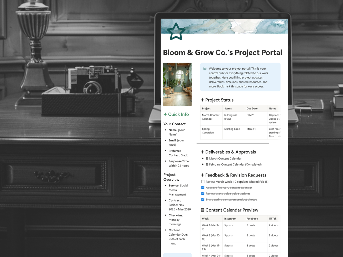This screenshot has height=257, width=343.
Task: Click the watercolor cover image
Action: pos(224,26)
